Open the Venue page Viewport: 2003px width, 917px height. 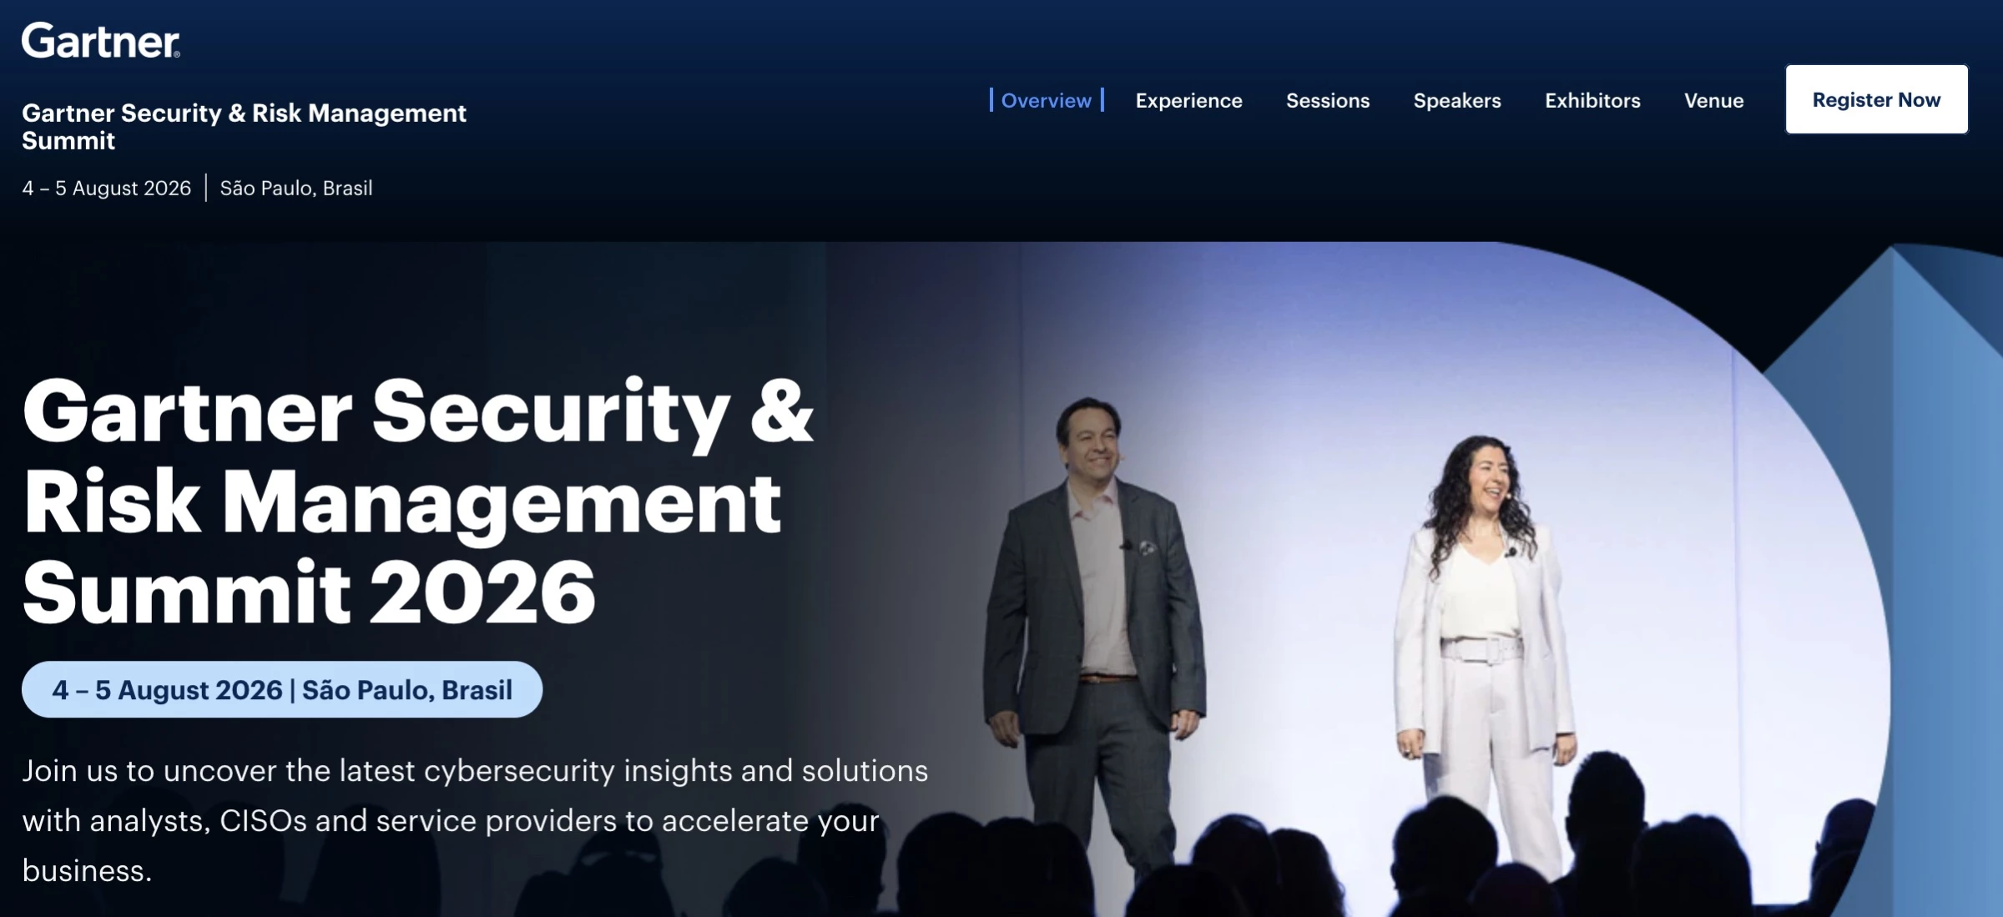(1714, 100)
